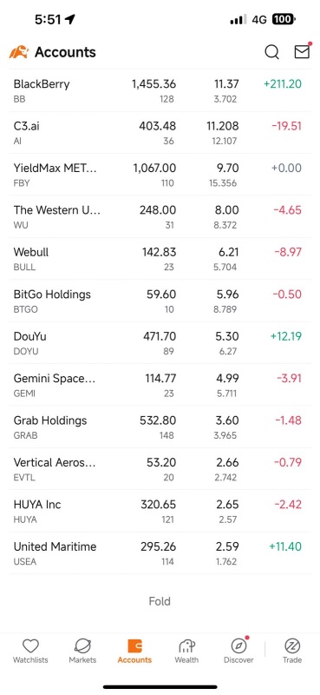Select the YieldMax FBY holding
Screen dimensions: 320x695
pos(160,175)
